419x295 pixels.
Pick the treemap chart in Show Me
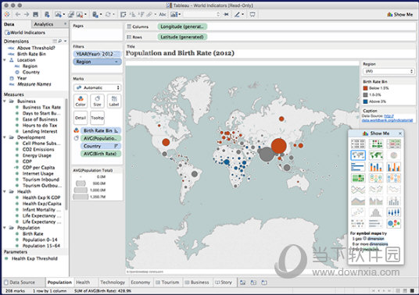[358, 178]
